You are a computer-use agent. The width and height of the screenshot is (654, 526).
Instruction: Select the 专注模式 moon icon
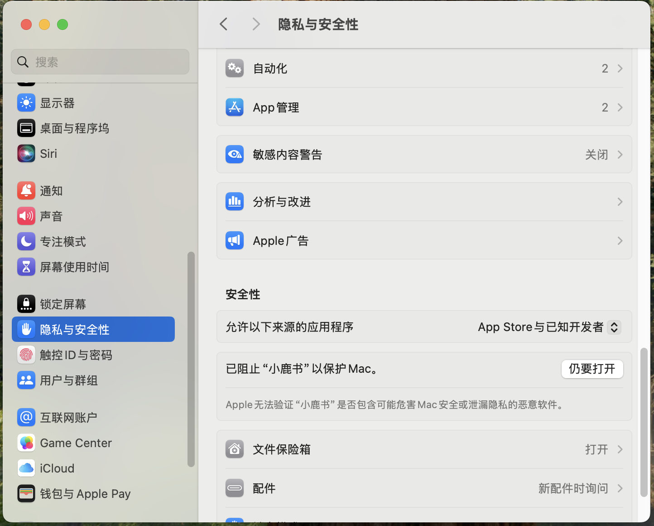[x=26, y=242]
